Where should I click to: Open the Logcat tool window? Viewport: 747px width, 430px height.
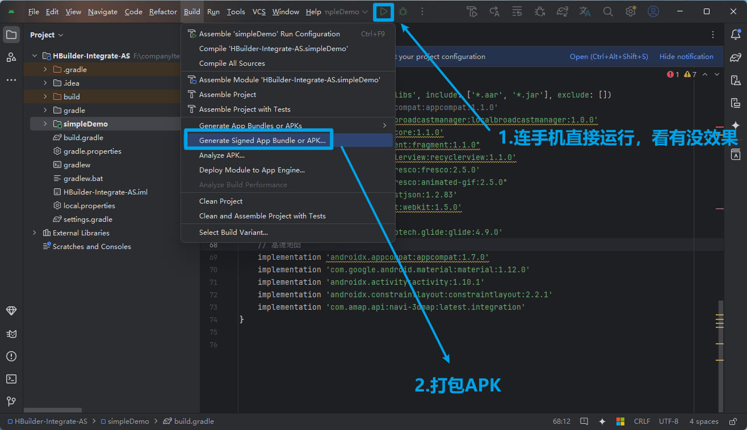click(x=11, y=334)
